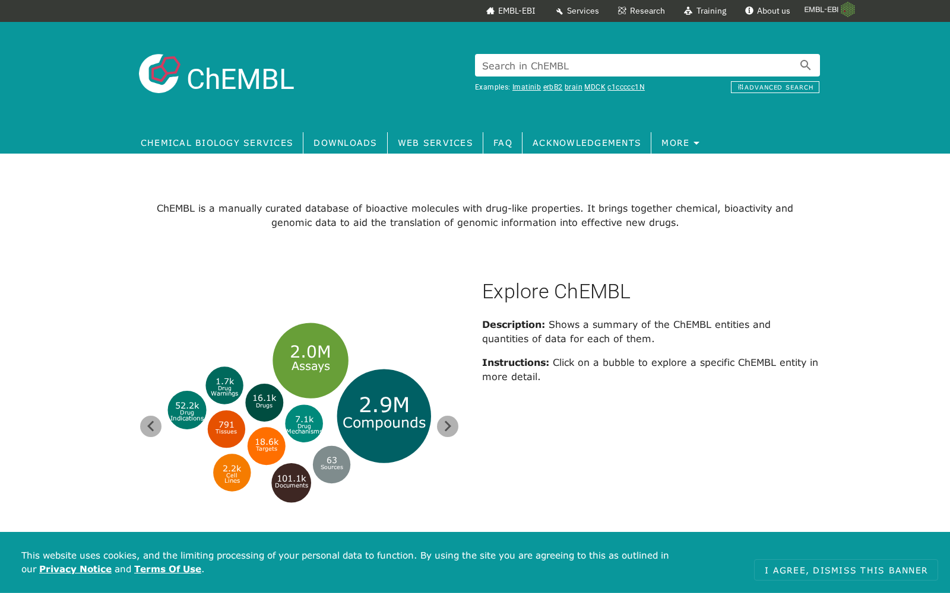Screen dimensions: 950x593
Task: Click the 2.0M Assays bubble
Action: pyautogui.click(x=311, y=361)
